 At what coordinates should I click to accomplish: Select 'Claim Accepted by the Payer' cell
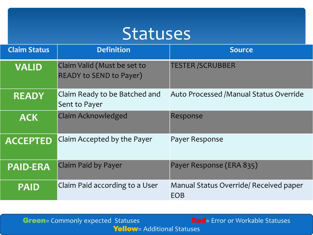113,147
